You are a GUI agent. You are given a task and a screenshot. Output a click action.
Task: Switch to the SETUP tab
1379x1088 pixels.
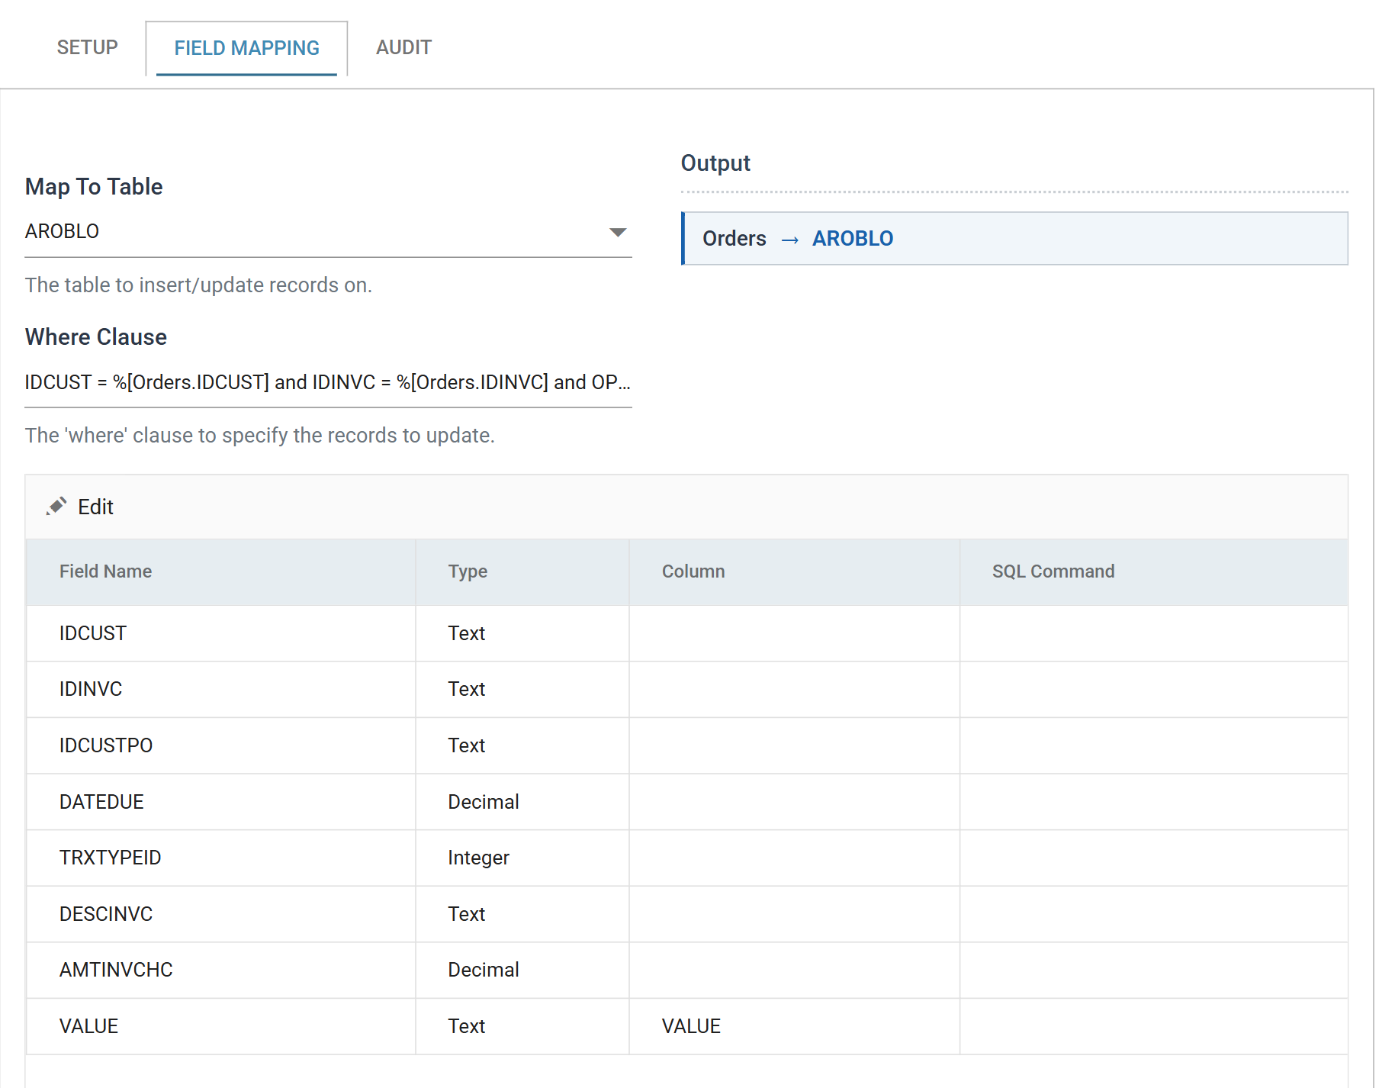(x=88, y=47)
